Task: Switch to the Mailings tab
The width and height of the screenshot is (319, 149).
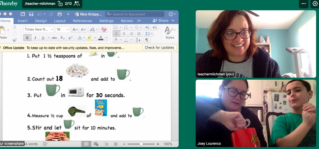Action: tap(106, 21)
